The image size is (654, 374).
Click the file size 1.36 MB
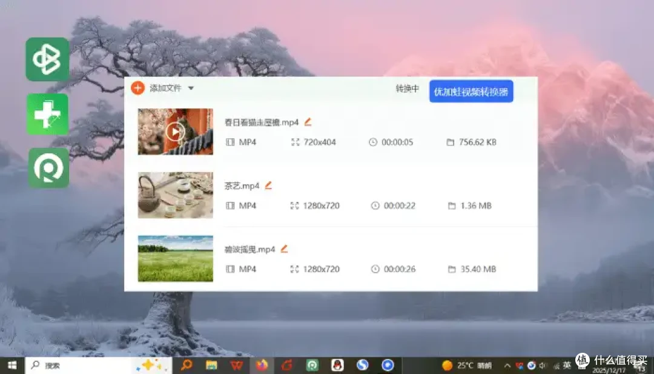(x=476, y=205)
